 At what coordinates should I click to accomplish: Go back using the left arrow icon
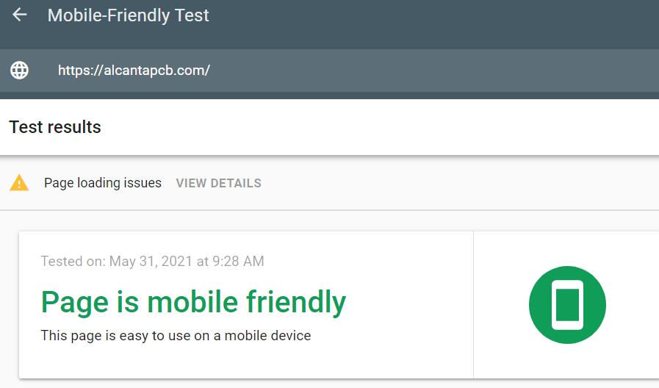[19, 15]
